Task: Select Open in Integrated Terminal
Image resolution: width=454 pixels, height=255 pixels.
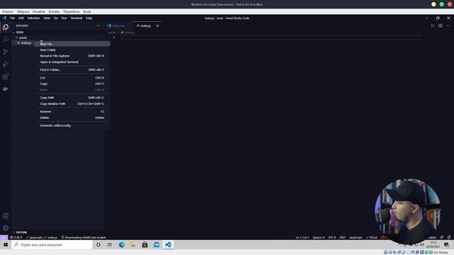Action: (72, 62)
